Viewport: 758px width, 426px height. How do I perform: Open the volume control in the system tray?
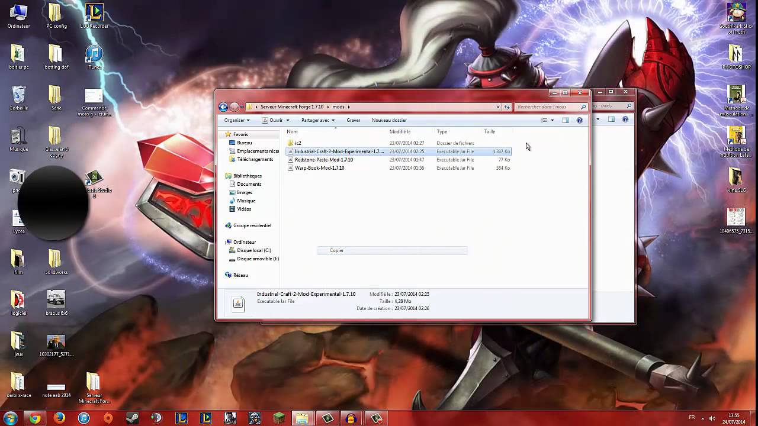[712, 418]
